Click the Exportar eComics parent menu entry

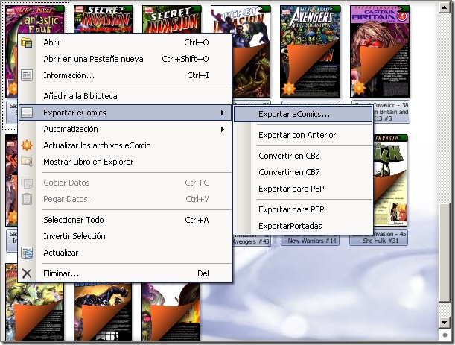point(125,113)
